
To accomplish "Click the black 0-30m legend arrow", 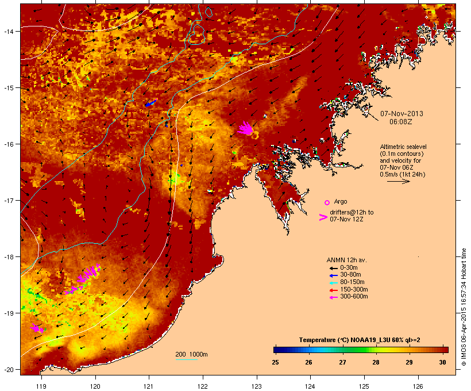I will (334, 269).
